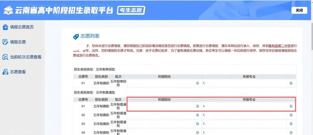Click the edit-note icon beside 填报志愿
The width and height of the screenshot is (313, 135).
[x=5, y=42]
